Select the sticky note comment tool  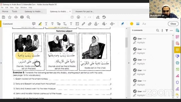(x=34, y=24)
